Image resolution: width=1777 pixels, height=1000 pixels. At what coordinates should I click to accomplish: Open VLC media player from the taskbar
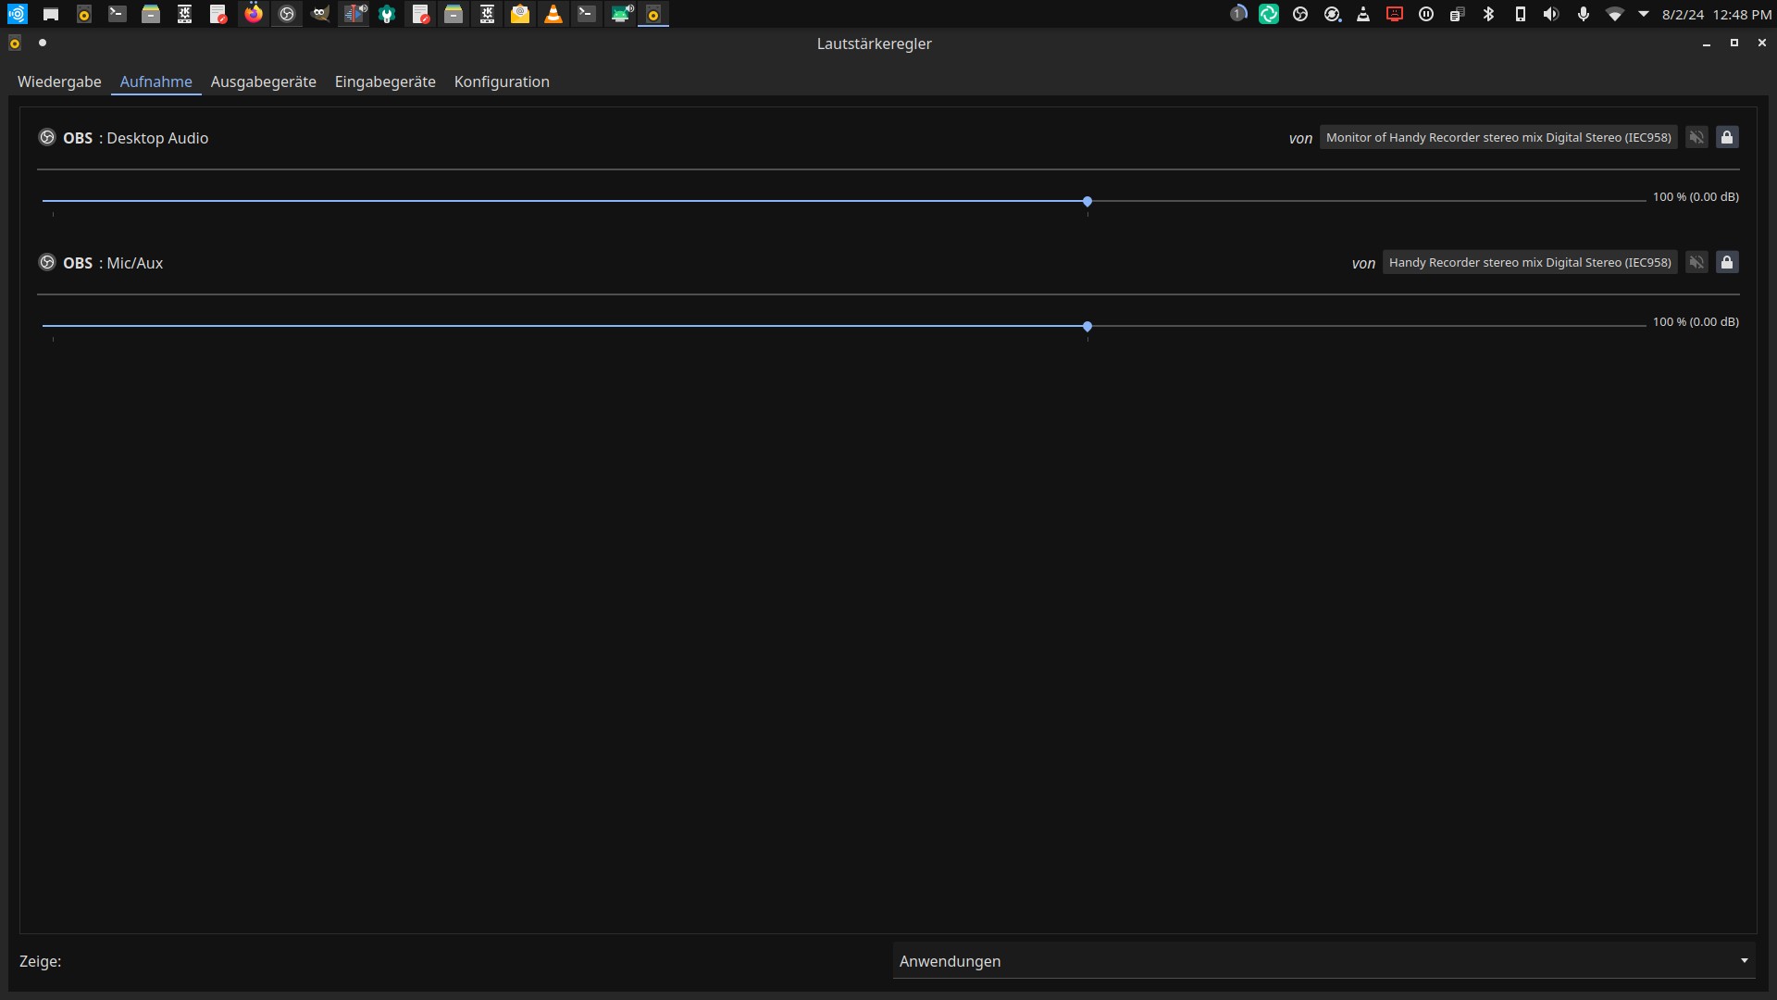553,14
